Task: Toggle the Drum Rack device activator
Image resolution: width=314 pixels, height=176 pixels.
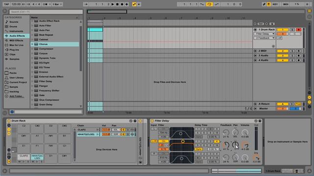Action: 9,121
